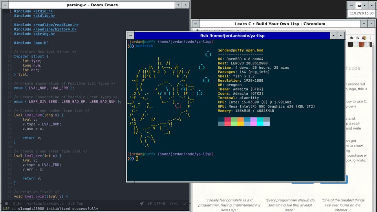Click 'Host: LENOVO 20L8S1XG00' line

[243, 63]
